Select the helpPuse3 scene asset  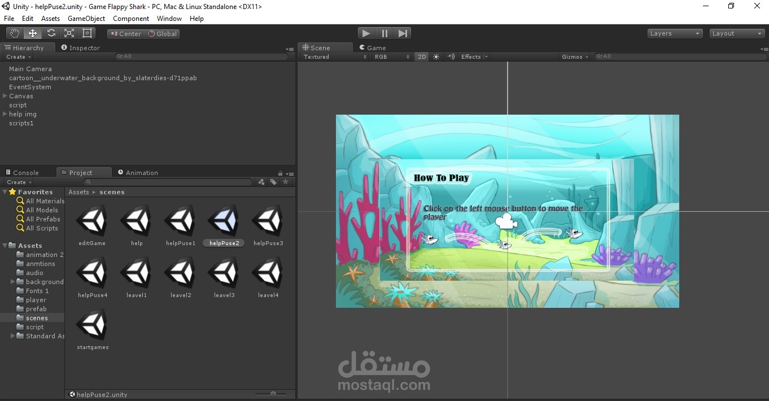268,225
